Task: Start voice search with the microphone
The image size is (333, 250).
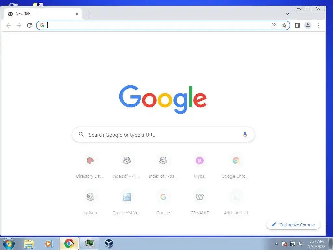Action: coord(245,134)
